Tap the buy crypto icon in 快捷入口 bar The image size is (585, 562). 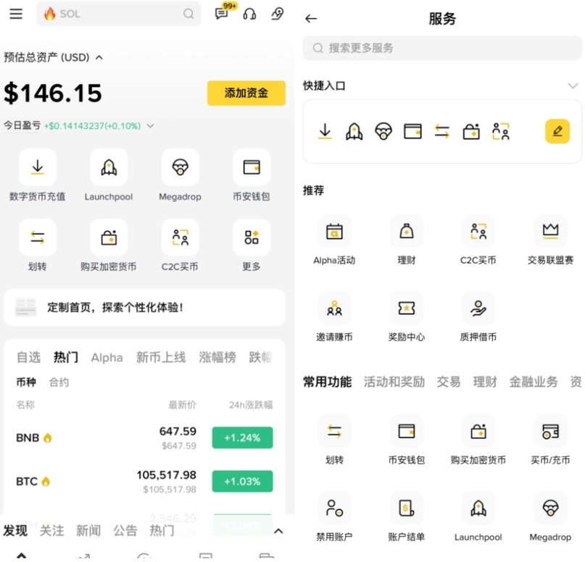(471, 131)
